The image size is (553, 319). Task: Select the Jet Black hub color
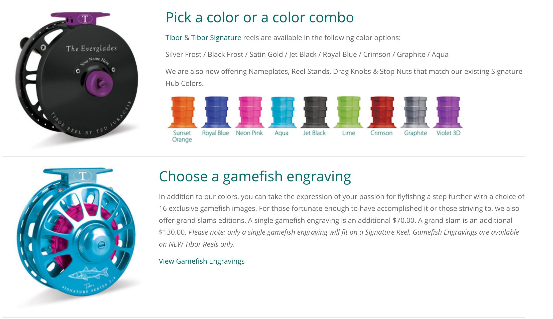coord(315,112)
